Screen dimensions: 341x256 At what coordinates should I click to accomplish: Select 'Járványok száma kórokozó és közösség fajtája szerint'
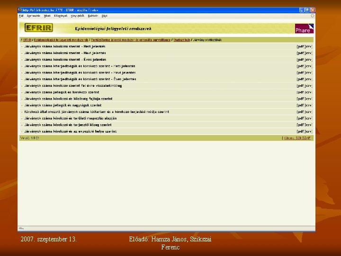pyautogui.click(x=68, y=99)
